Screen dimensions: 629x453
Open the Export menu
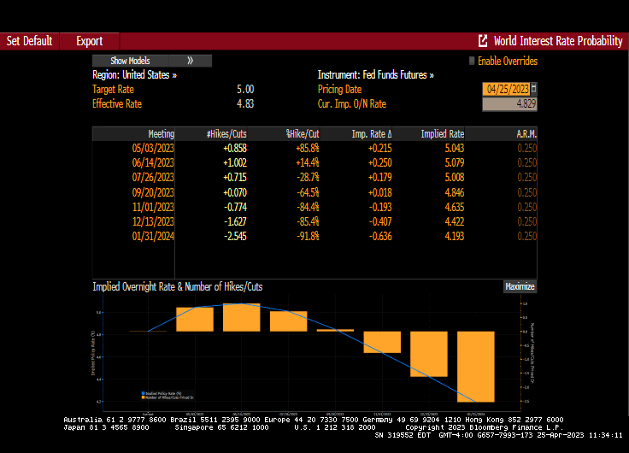[x=89, y=41]
